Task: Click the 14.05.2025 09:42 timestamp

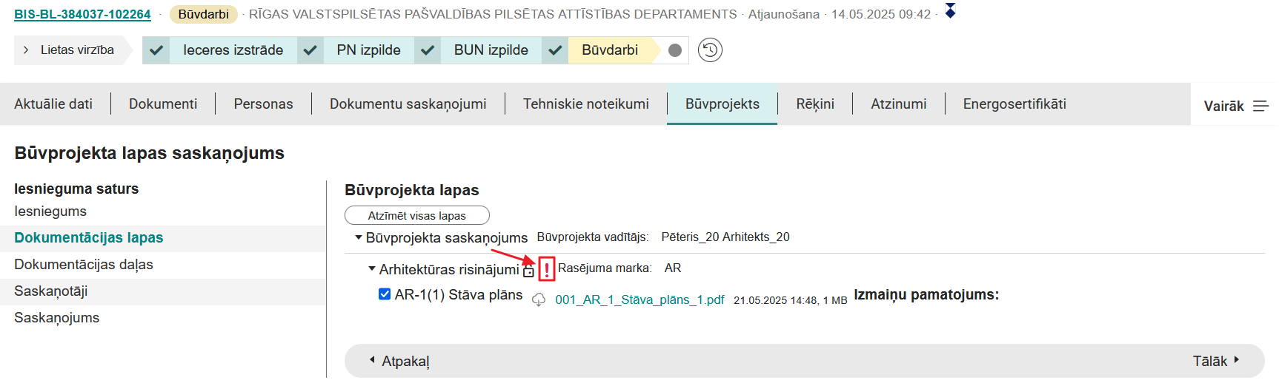Action: [881, 14]
